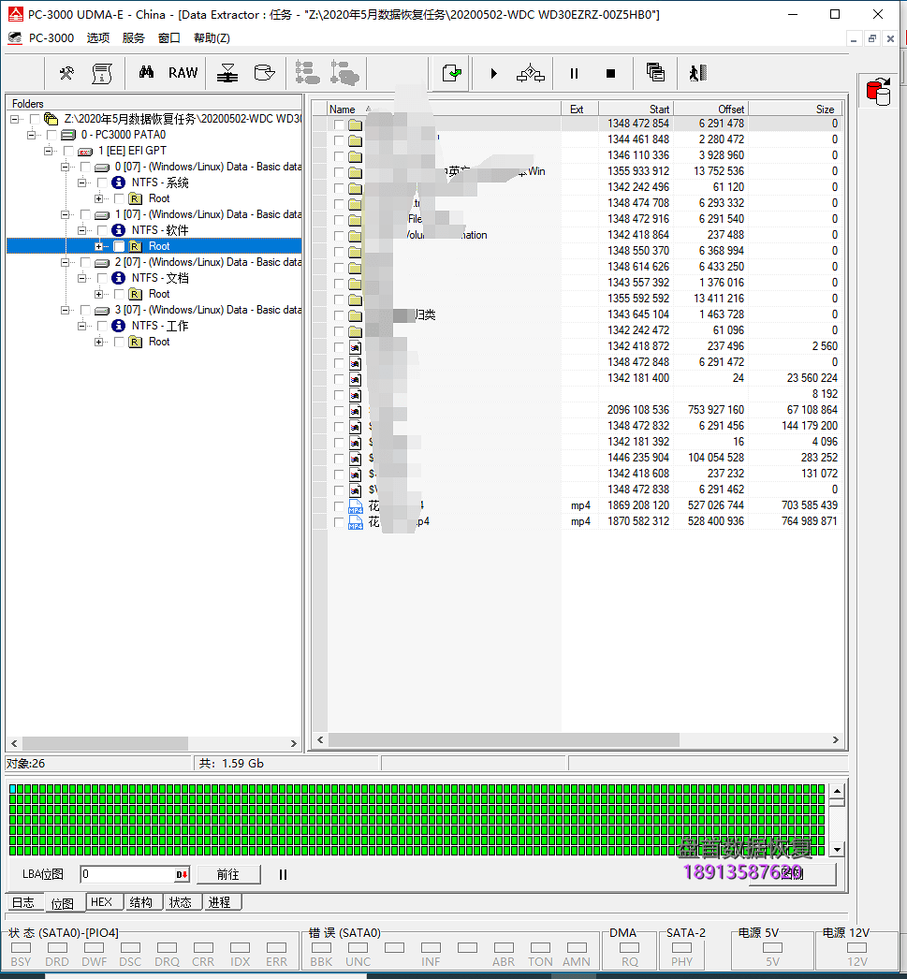Click the info icon beside NTFS - 文档
907x979 pixels.
(x=119, y=278)
